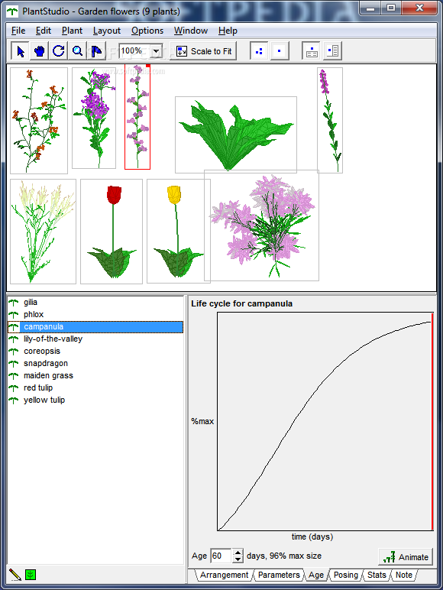This screenshot has width=443, height=590.
Task: Select gilia in the plant list
Action: tap(31, 302)
